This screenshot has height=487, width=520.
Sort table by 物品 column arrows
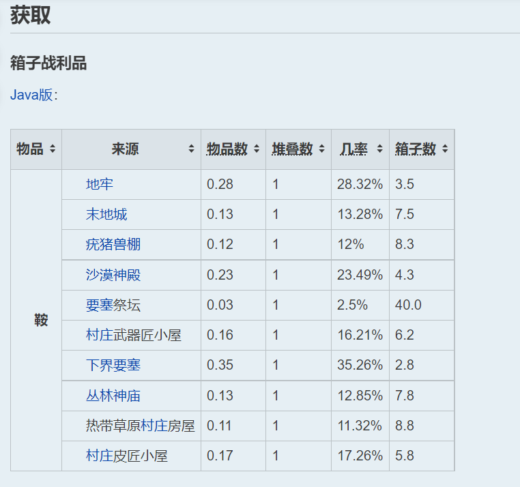pos(53,149)
